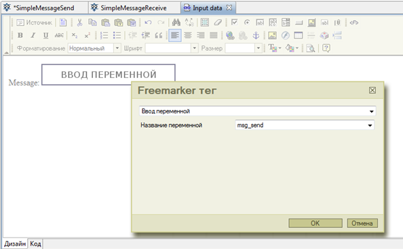The height and width of the screenshot is (249, 403).
Task: Open the msg_send variable name dropdown
Action: (x=305, y=125)
